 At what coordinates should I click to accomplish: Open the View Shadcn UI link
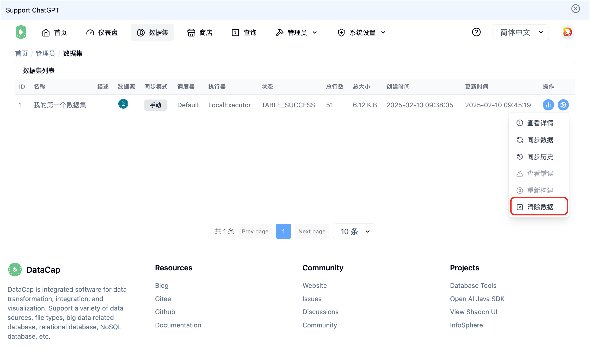(474, 312)
